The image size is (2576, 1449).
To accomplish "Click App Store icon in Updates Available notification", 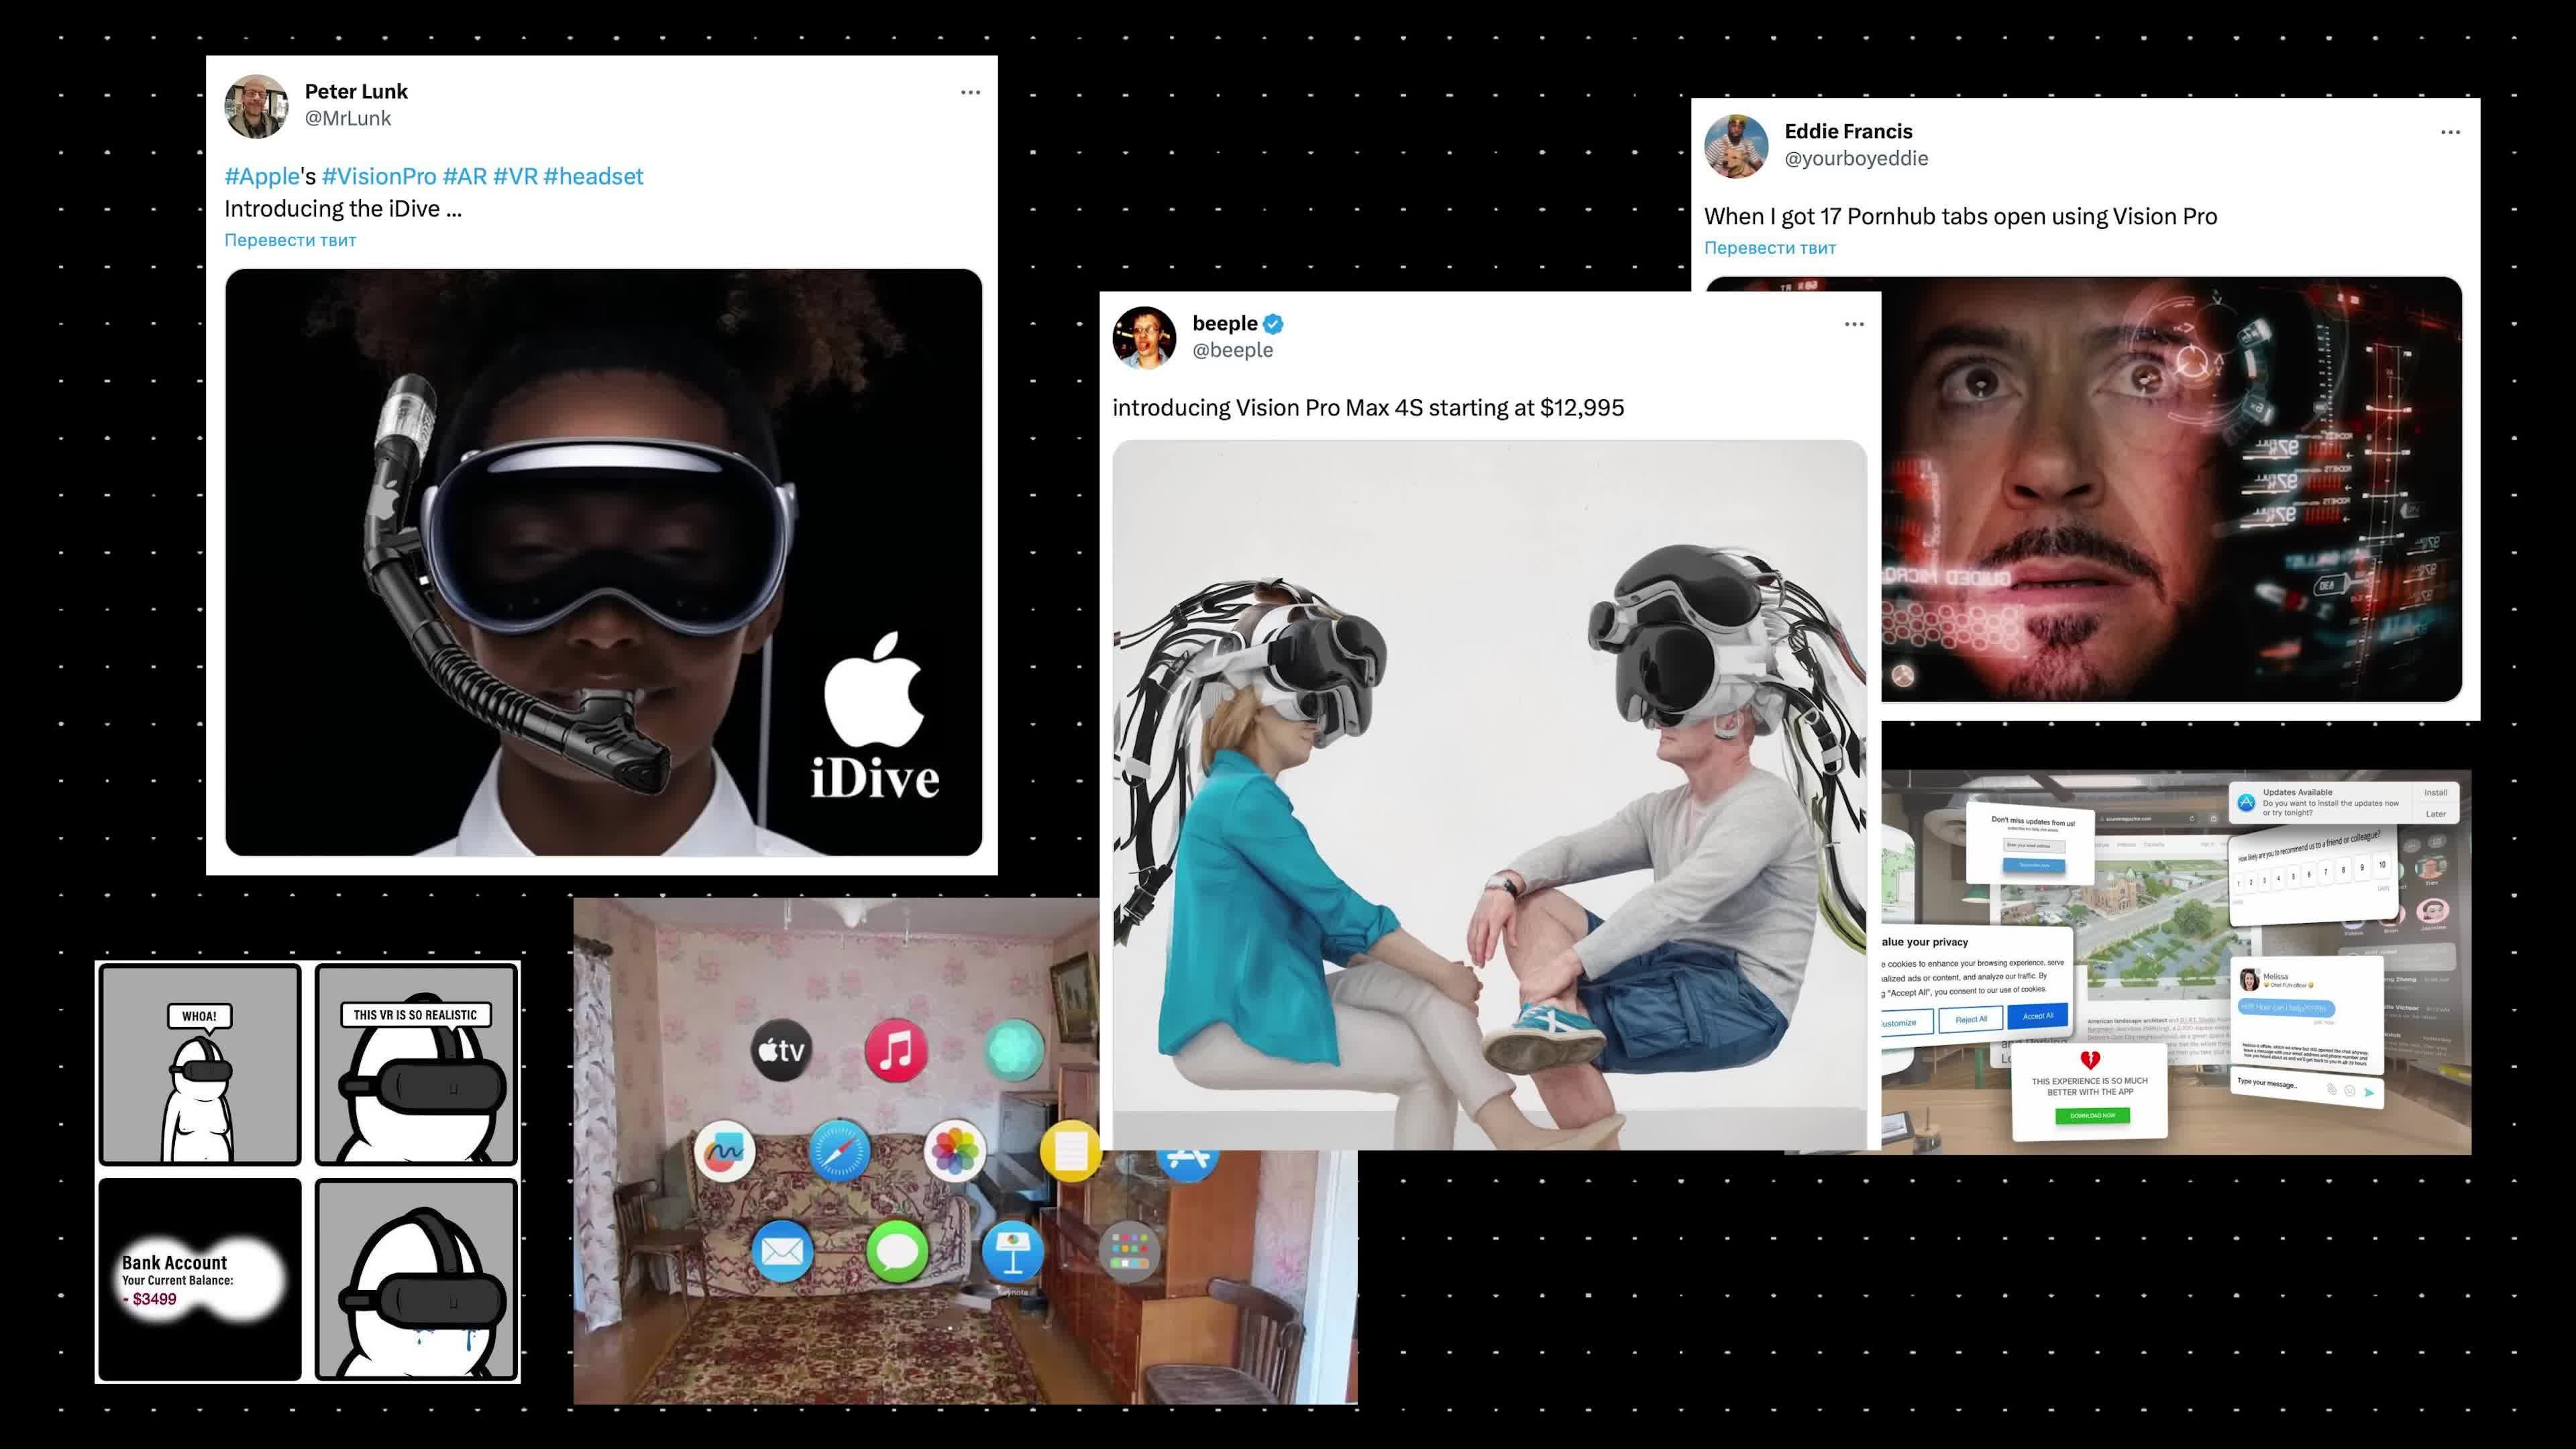I will pyautogui.click(x=2247, y=803).
